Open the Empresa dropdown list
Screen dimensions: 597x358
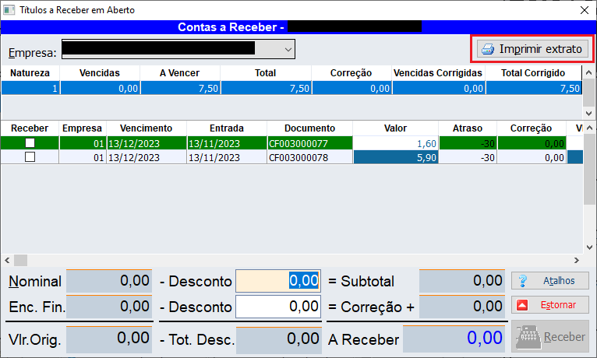pos(288,50)
